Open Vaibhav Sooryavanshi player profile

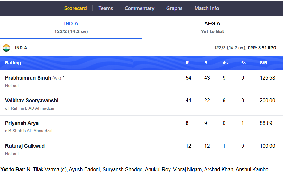tap(32, 100)
